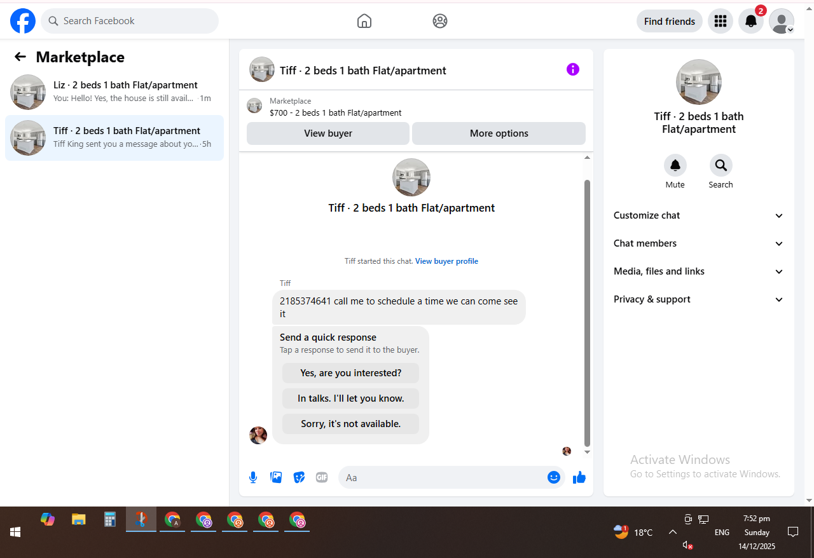Click the chat scroll-down arrow
814x558 pixels.
587,453
